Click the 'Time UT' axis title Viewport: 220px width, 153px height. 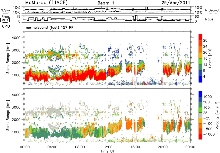click(108, 151)
